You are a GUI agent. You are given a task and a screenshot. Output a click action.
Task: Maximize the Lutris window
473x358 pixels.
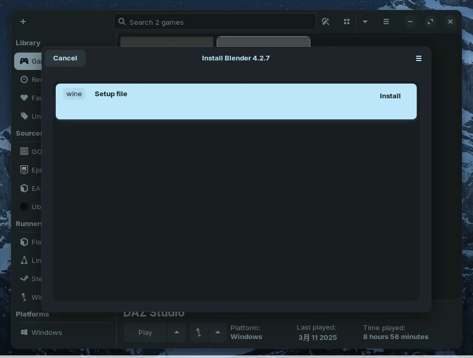430,22
